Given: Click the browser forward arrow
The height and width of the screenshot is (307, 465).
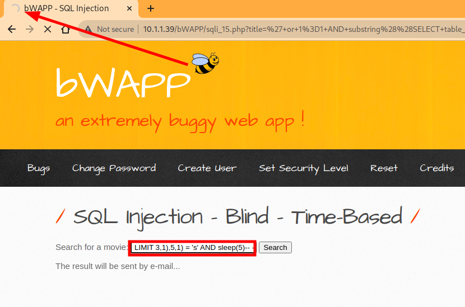Looking at the screenshot, I should 29,29.
